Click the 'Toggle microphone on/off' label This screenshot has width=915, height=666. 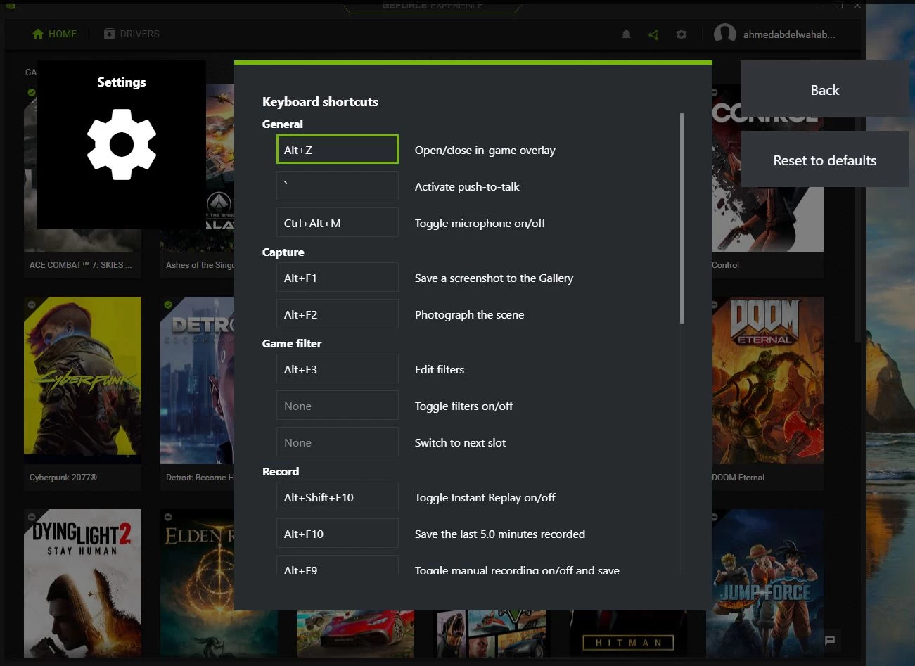pyautogui.click(x=480, y=223)
